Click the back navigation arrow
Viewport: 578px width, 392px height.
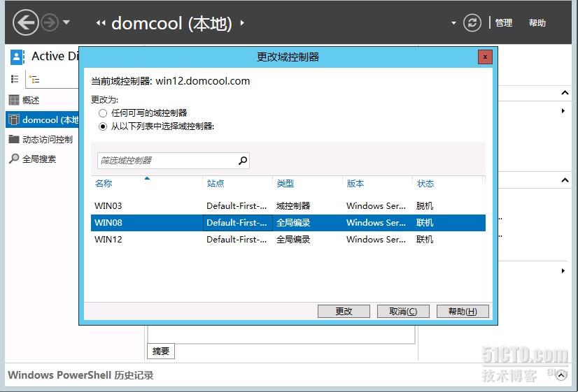[x=25, y=23]
